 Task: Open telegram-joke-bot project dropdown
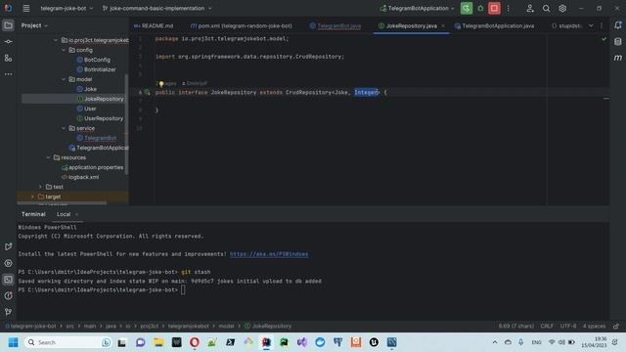coord(67,8)
